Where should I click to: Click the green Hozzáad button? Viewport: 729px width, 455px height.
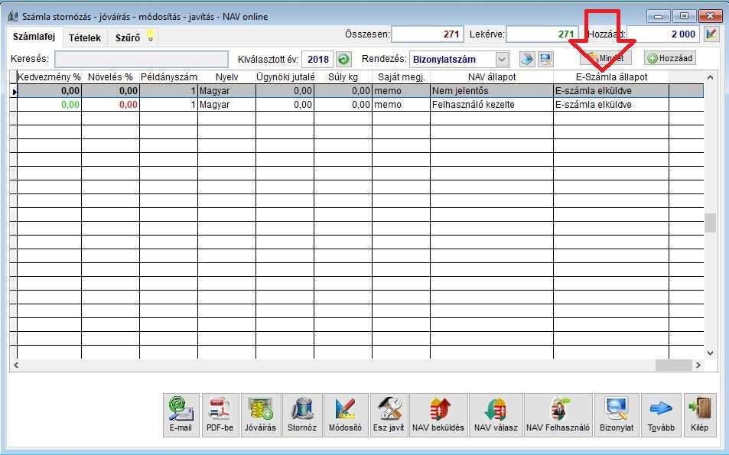coord(670,58)
